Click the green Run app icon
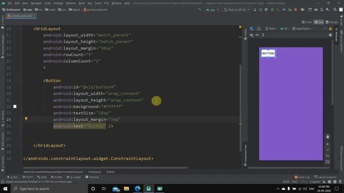The height and width of the screenshot is (193, 344). [254, 10]
